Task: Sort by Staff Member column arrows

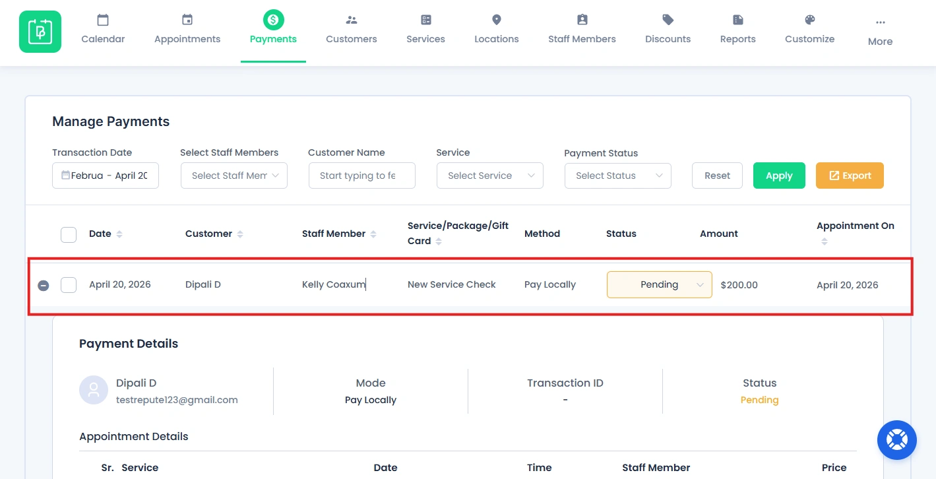Action: coord(373,234)
